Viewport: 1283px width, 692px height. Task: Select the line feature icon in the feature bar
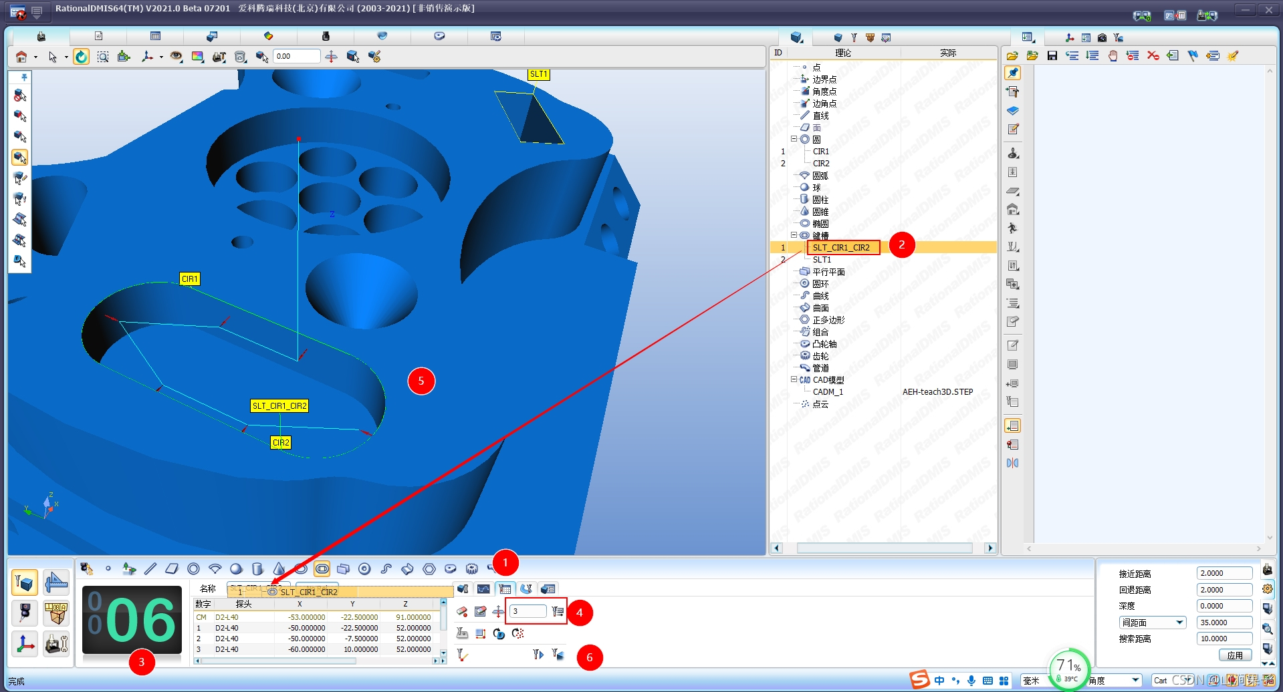click(x=150, y=568)
